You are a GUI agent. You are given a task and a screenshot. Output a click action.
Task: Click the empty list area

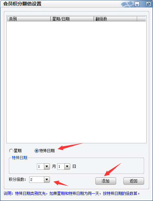click(x=76, y=82)
